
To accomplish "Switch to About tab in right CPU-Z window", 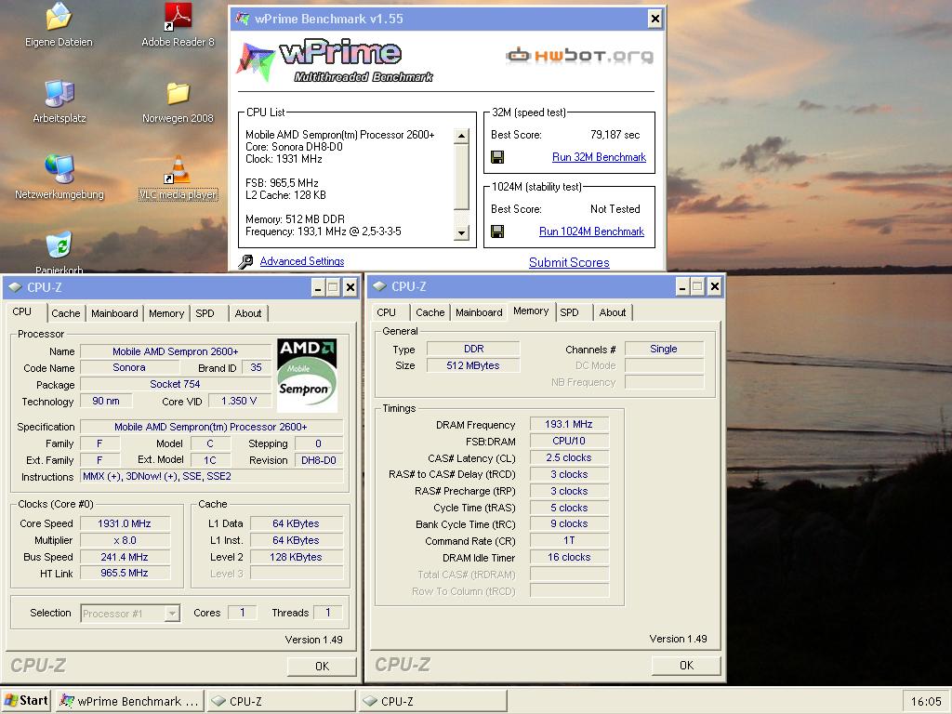I will [613, 312].
